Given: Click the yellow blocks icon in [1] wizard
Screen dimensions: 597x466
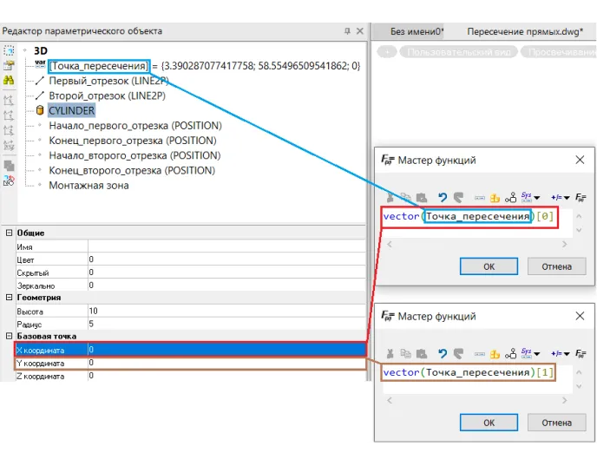Looking at the screenshot, I should (x=495, y=354).
